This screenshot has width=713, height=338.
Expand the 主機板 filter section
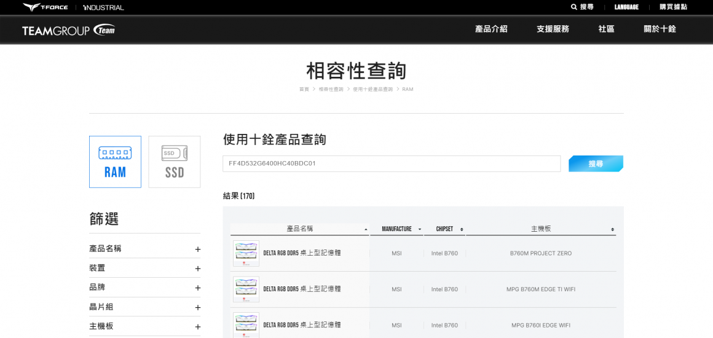coord(197,326)
